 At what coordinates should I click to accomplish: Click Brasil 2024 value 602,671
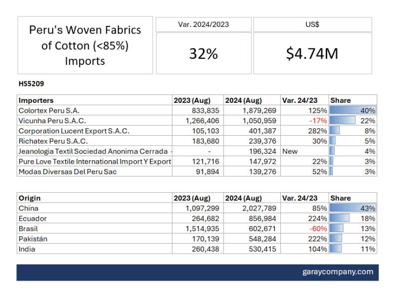tap(262, 229)
